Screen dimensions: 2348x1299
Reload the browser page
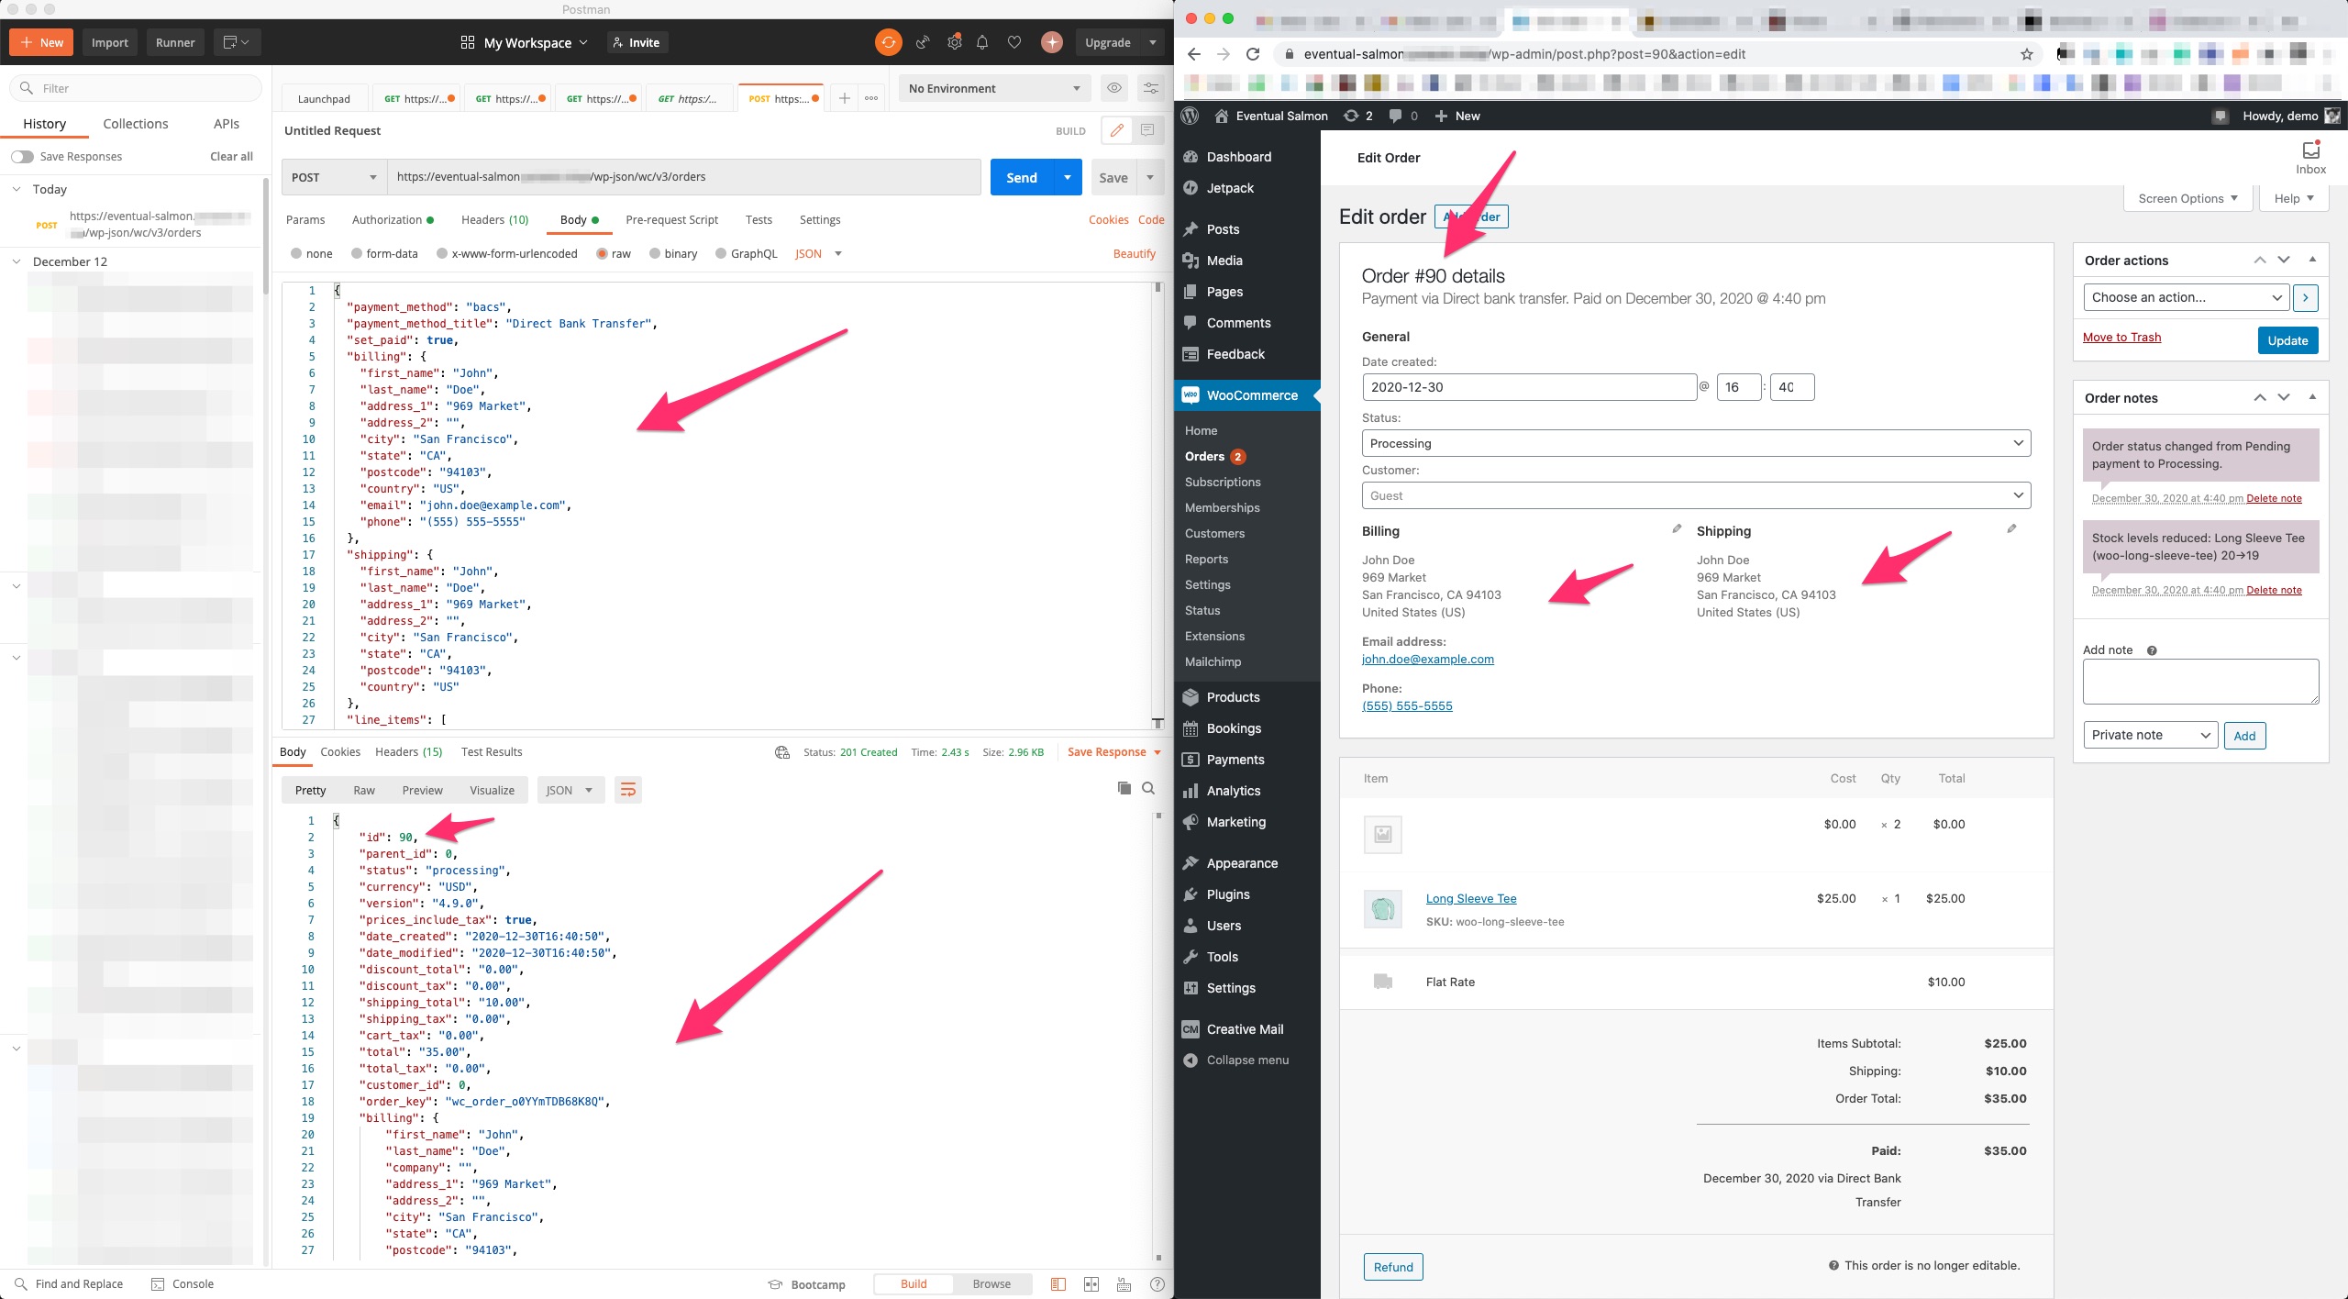1253,54
